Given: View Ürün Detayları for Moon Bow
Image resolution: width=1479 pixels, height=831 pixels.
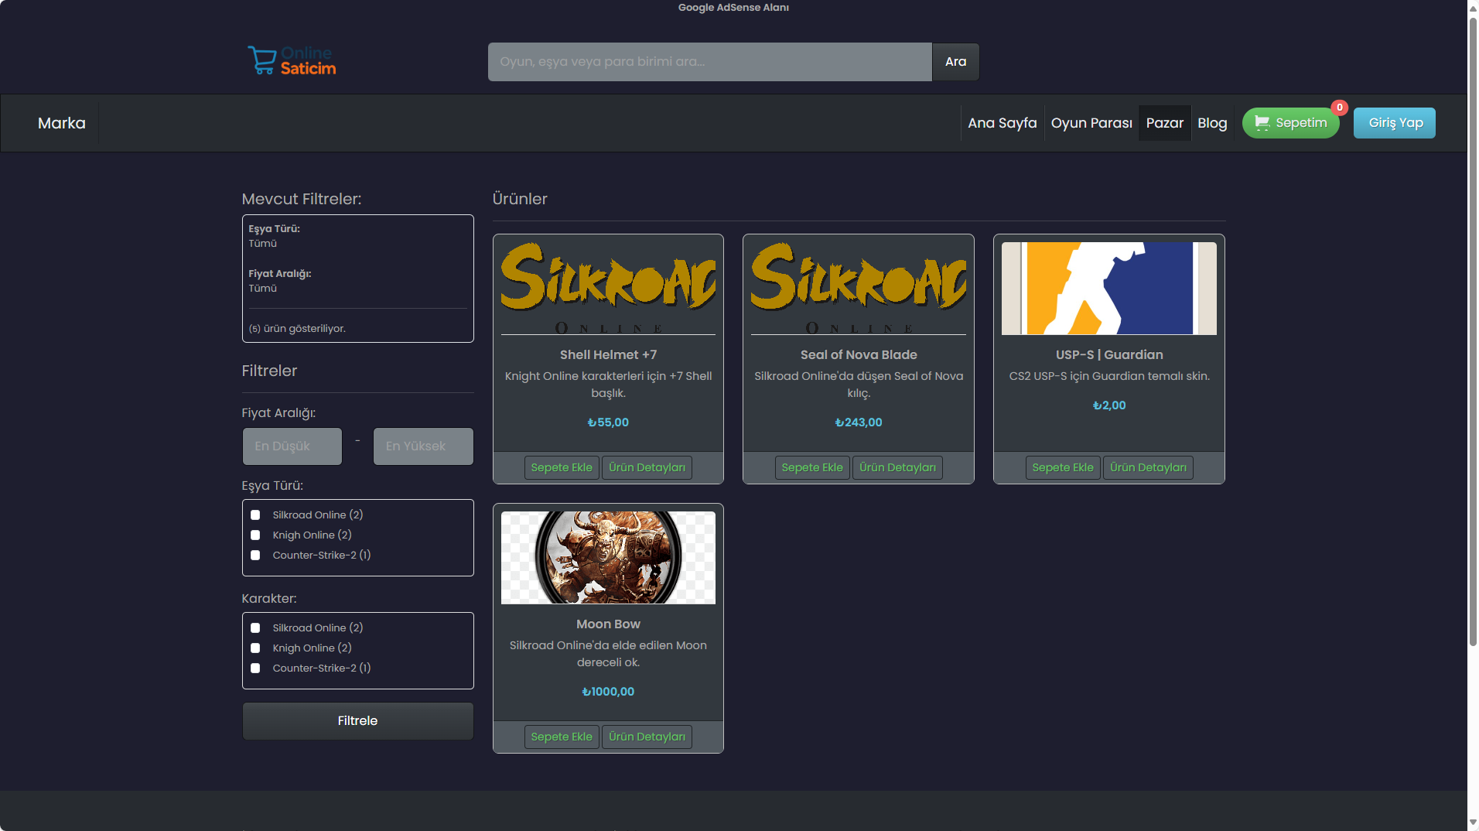Looking at the screenshot, I should click(647, 737).
